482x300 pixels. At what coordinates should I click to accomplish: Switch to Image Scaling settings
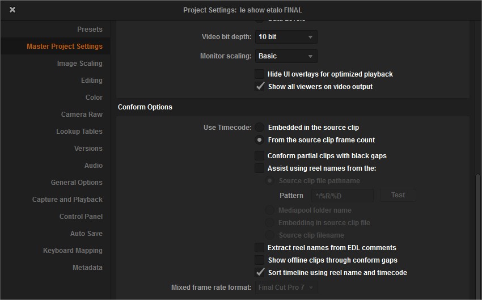pos(79,64)
